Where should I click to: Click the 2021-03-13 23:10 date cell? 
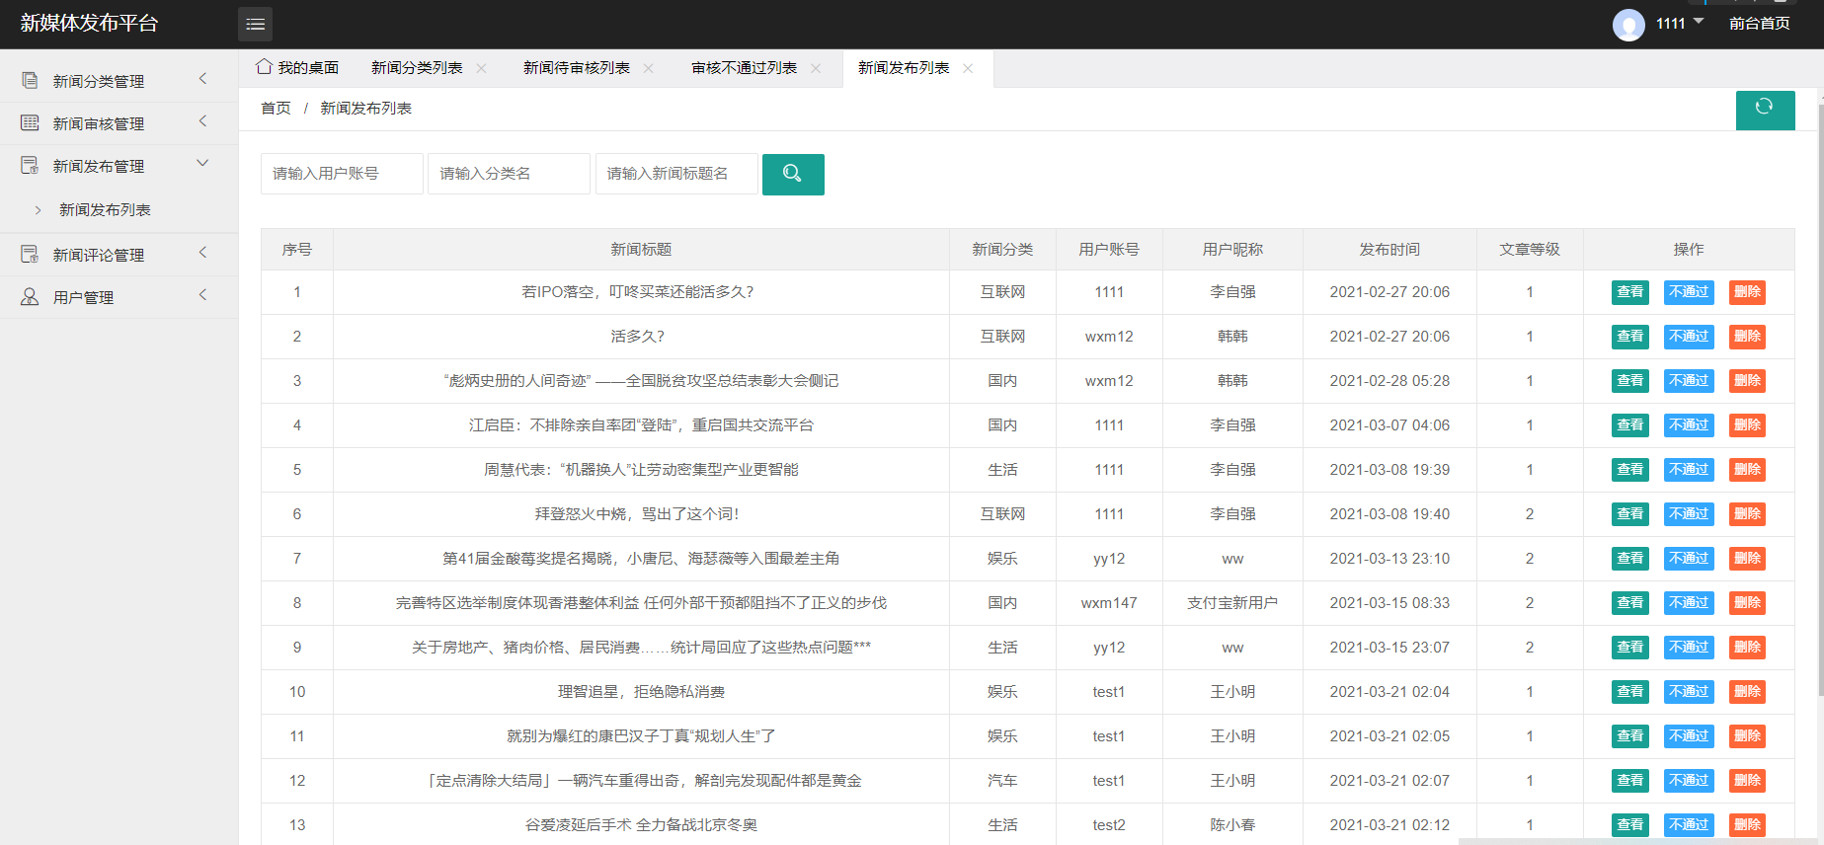tap(1389, 559)
